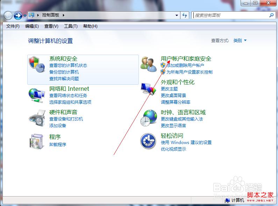Screen dimensions: 278x206
Task: Click 添加设备 link
Action: coord(58,125)
